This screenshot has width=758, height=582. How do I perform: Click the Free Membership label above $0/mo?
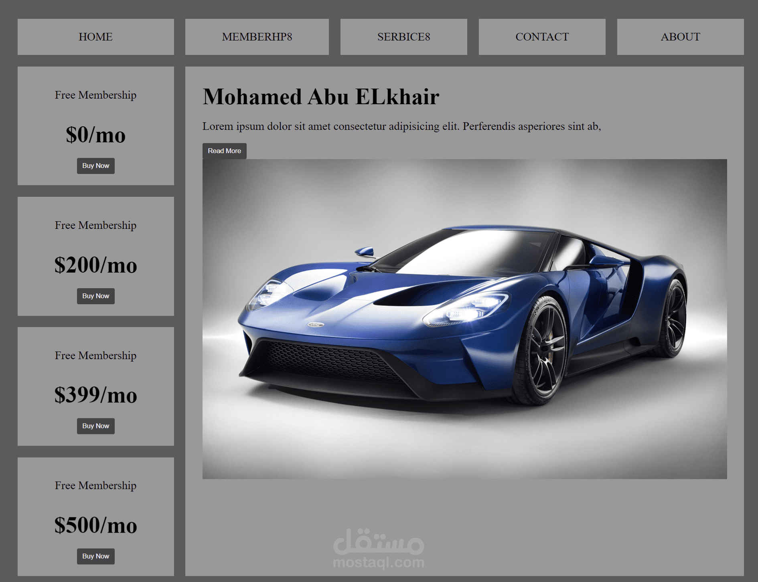coord(95,95)
